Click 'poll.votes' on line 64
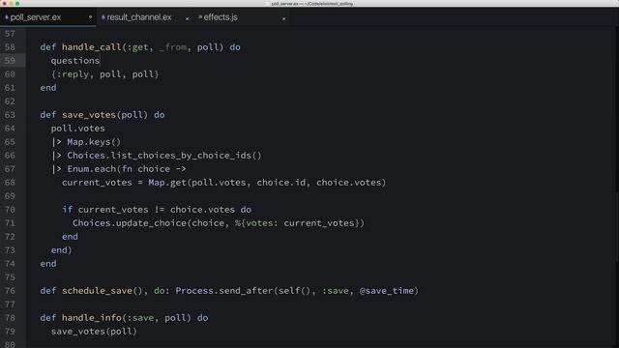The height and width of the screenshot is (348, 619). pos(77,129)
